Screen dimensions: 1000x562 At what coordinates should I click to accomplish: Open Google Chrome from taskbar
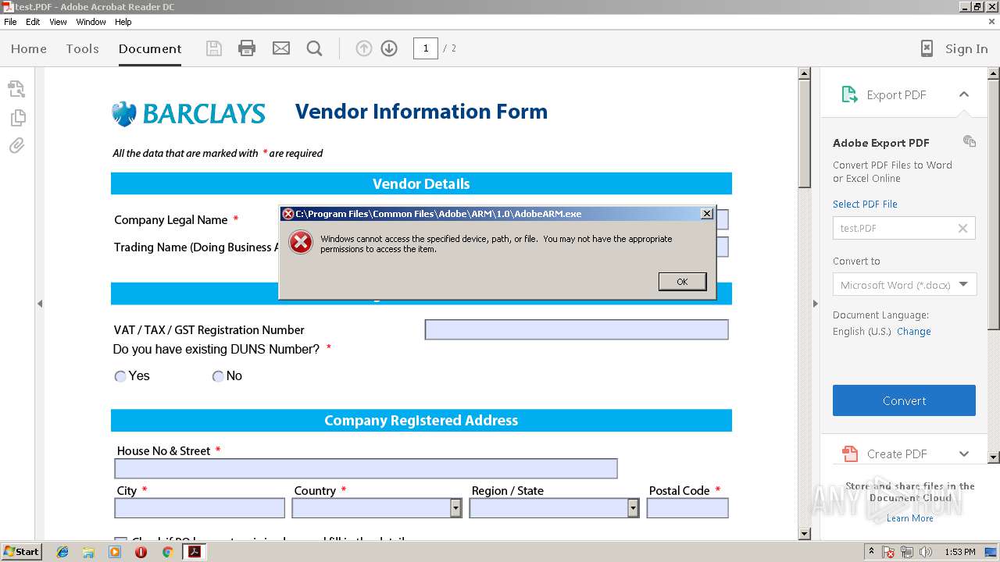167,552
